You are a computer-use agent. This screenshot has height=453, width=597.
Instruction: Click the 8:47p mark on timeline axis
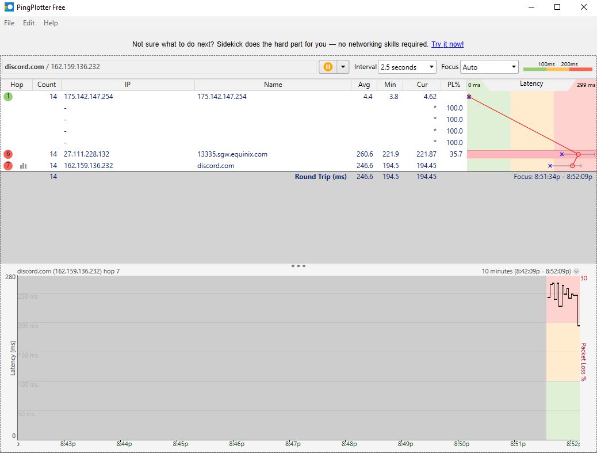(293, 444)
